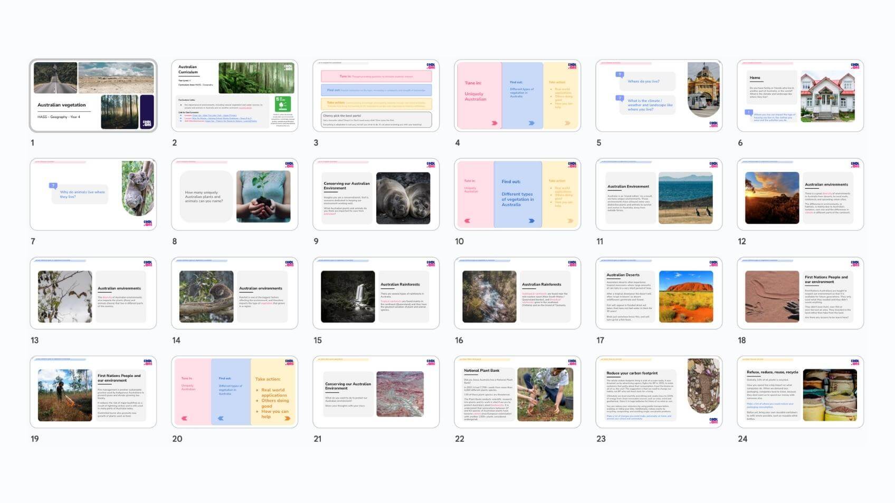The width and height of the screenshot is (895, 503).
Task: Click the yellow arrow icon on slide 4
Action: click(x=567, y=123)
